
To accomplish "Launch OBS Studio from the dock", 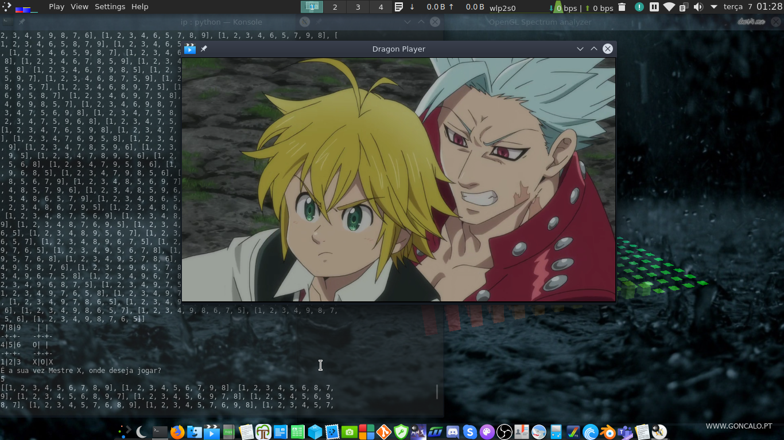I will pos(504,431).
